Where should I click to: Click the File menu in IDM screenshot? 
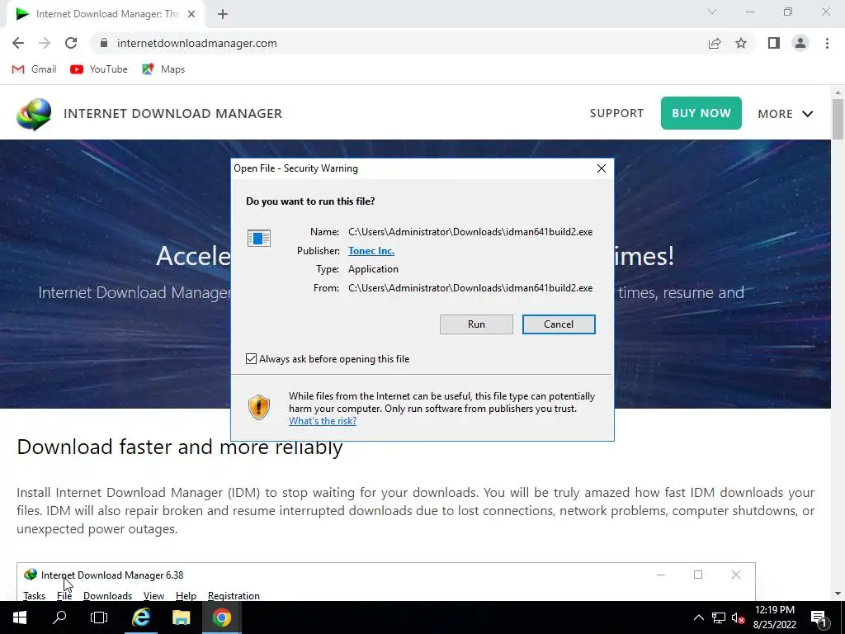(64, 596)
